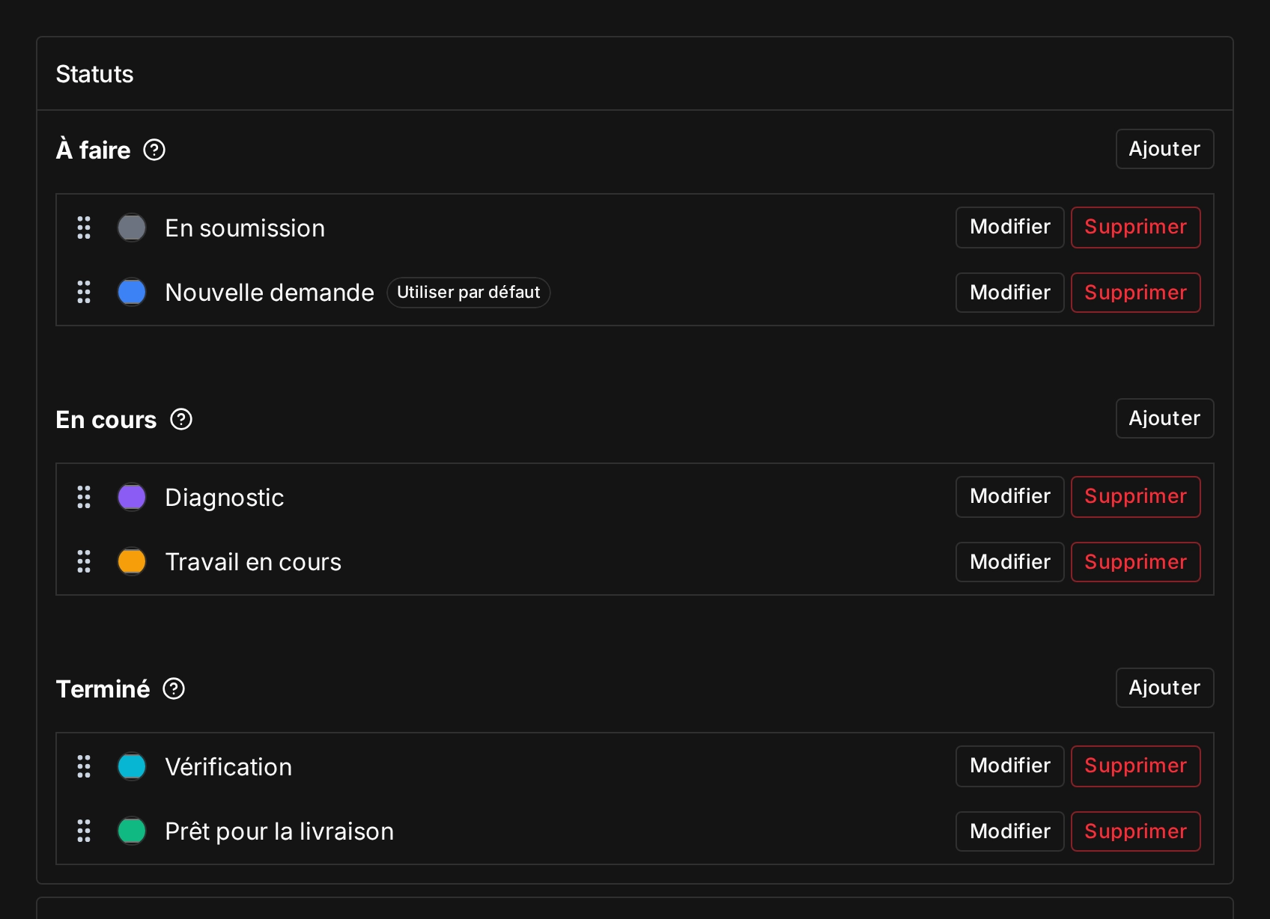1270x919 pixels.
Task: Click the drag handle next to Vérification
Action: point(84,766)
